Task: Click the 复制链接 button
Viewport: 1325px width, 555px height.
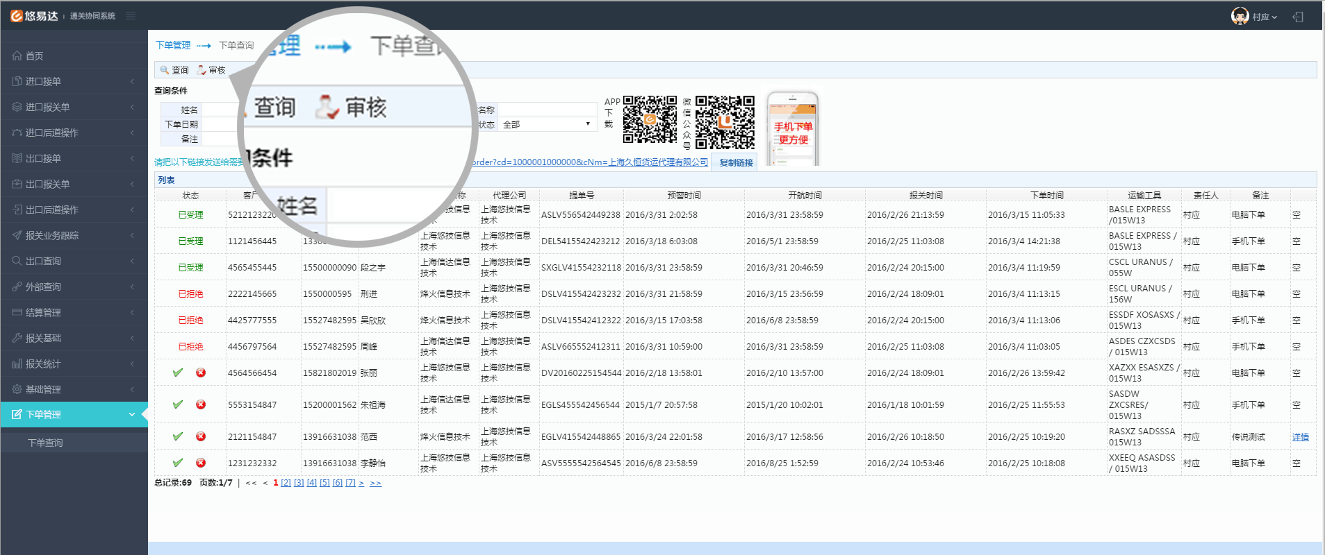Action: click(x=736, y=162)
